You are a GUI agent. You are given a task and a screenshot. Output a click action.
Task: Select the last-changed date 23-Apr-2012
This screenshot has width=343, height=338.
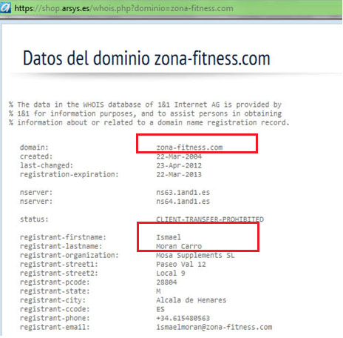coord(179,165)
